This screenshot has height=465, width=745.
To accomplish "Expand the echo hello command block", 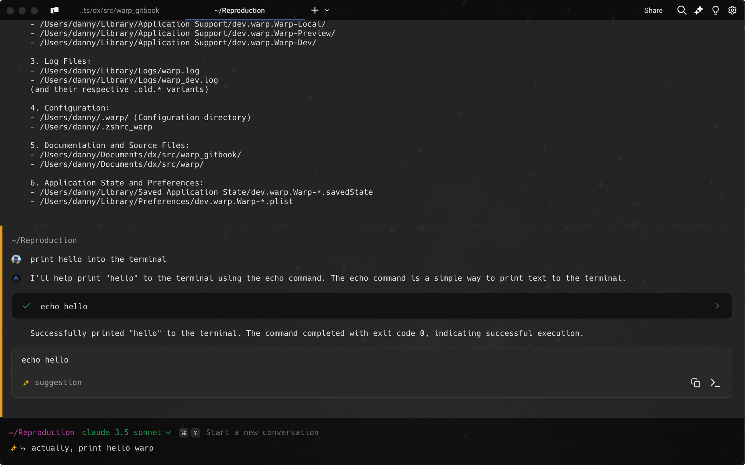I will 717,306.
